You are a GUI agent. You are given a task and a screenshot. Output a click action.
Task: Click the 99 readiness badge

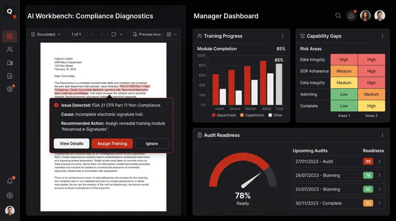click(x=368, y=161)
